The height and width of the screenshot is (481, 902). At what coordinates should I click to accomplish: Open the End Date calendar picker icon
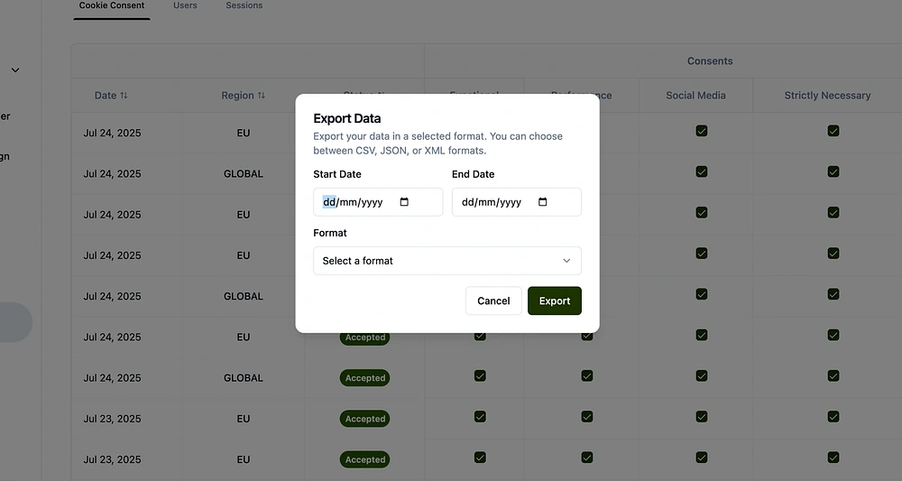click(542, 202)
